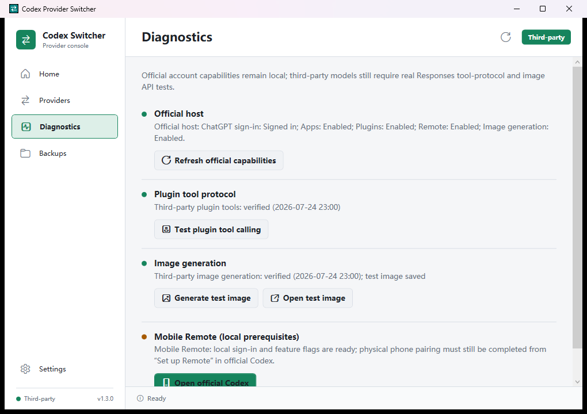Go to the Providers section
The image size is (587, 414).
point(65,100)
